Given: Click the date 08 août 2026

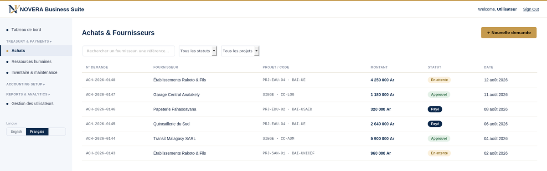Looking at the screenshot, I should pos(496,109).
